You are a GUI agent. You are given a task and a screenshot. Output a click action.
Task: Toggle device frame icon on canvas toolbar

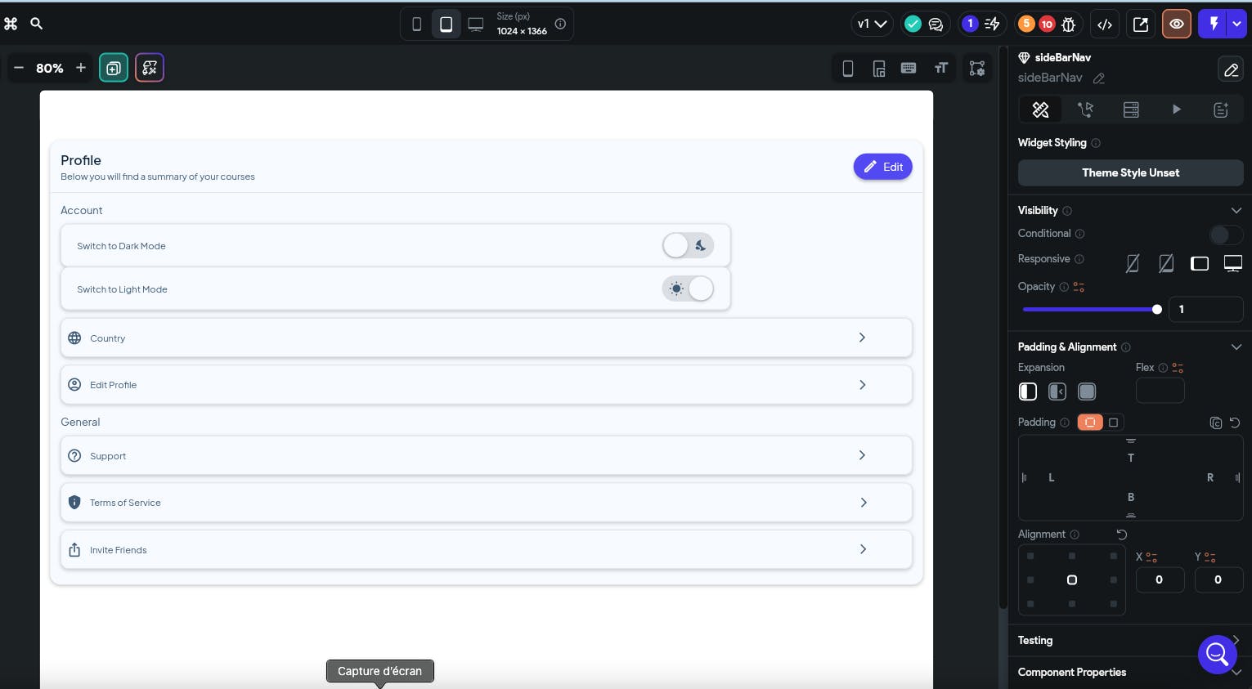point(848,69)
